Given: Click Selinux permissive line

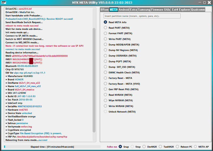Looking at the screenshot, I should (17, 123).
